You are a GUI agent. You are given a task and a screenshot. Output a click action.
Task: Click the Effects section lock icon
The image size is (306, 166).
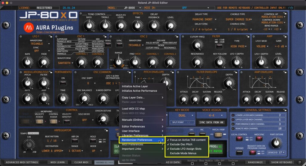[x=285, y=13]
